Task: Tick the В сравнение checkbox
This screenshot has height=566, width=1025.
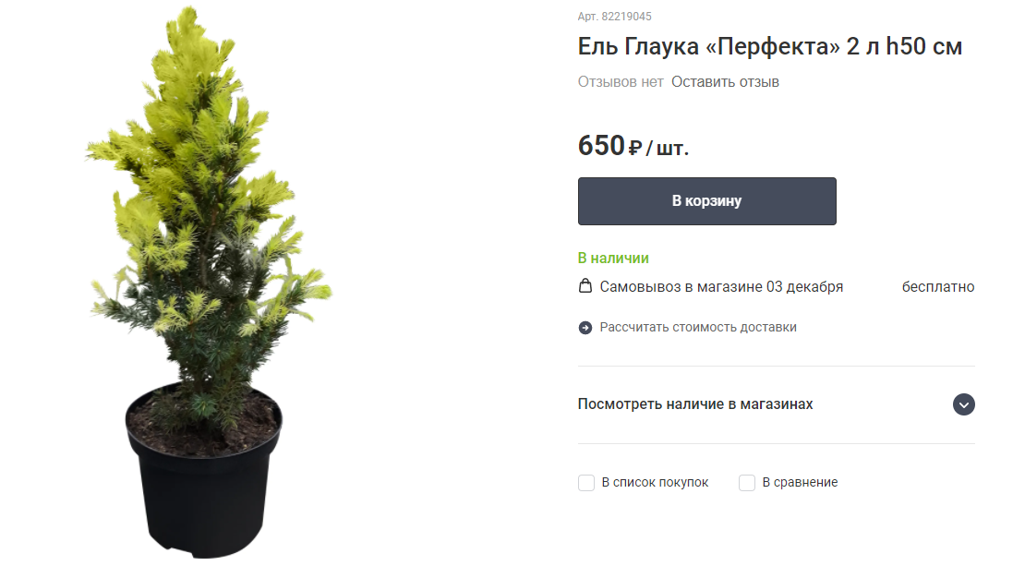Action: coord(746,483)
